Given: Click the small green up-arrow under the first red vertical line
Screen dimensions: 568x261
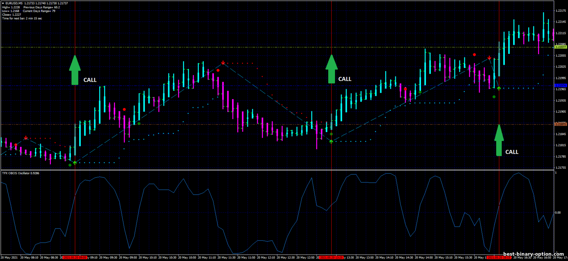Looking at the screenshot, I should tap(75, 163).
